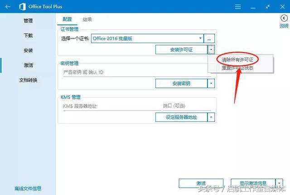Open the hamburger menu in title bar
This screenshot has width=290, height=195.
pyautogui.click(x=238, y=7)
